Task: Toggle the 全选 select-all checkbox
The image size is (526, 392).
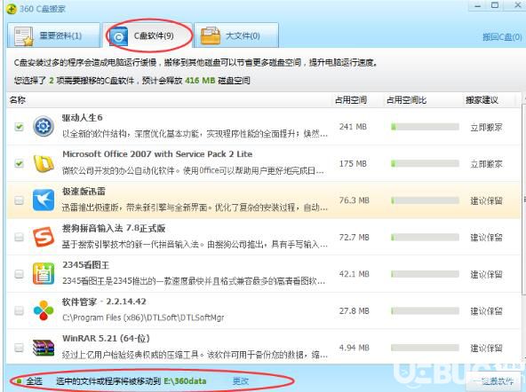Action: tap(20, 381)
